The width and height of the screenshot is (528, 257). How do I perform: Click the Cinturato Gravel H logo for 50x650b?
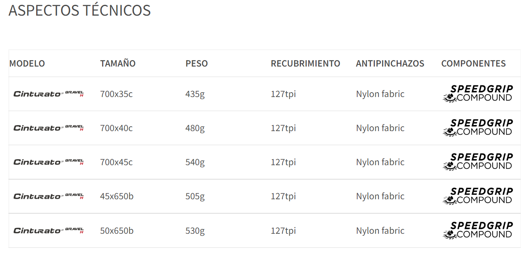tap(49, 231)
